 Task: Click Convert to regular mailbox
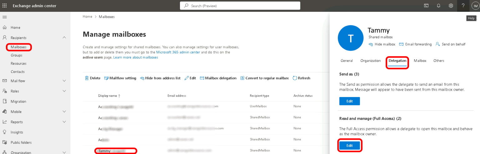pyautogui.click(x=264, y=78)
